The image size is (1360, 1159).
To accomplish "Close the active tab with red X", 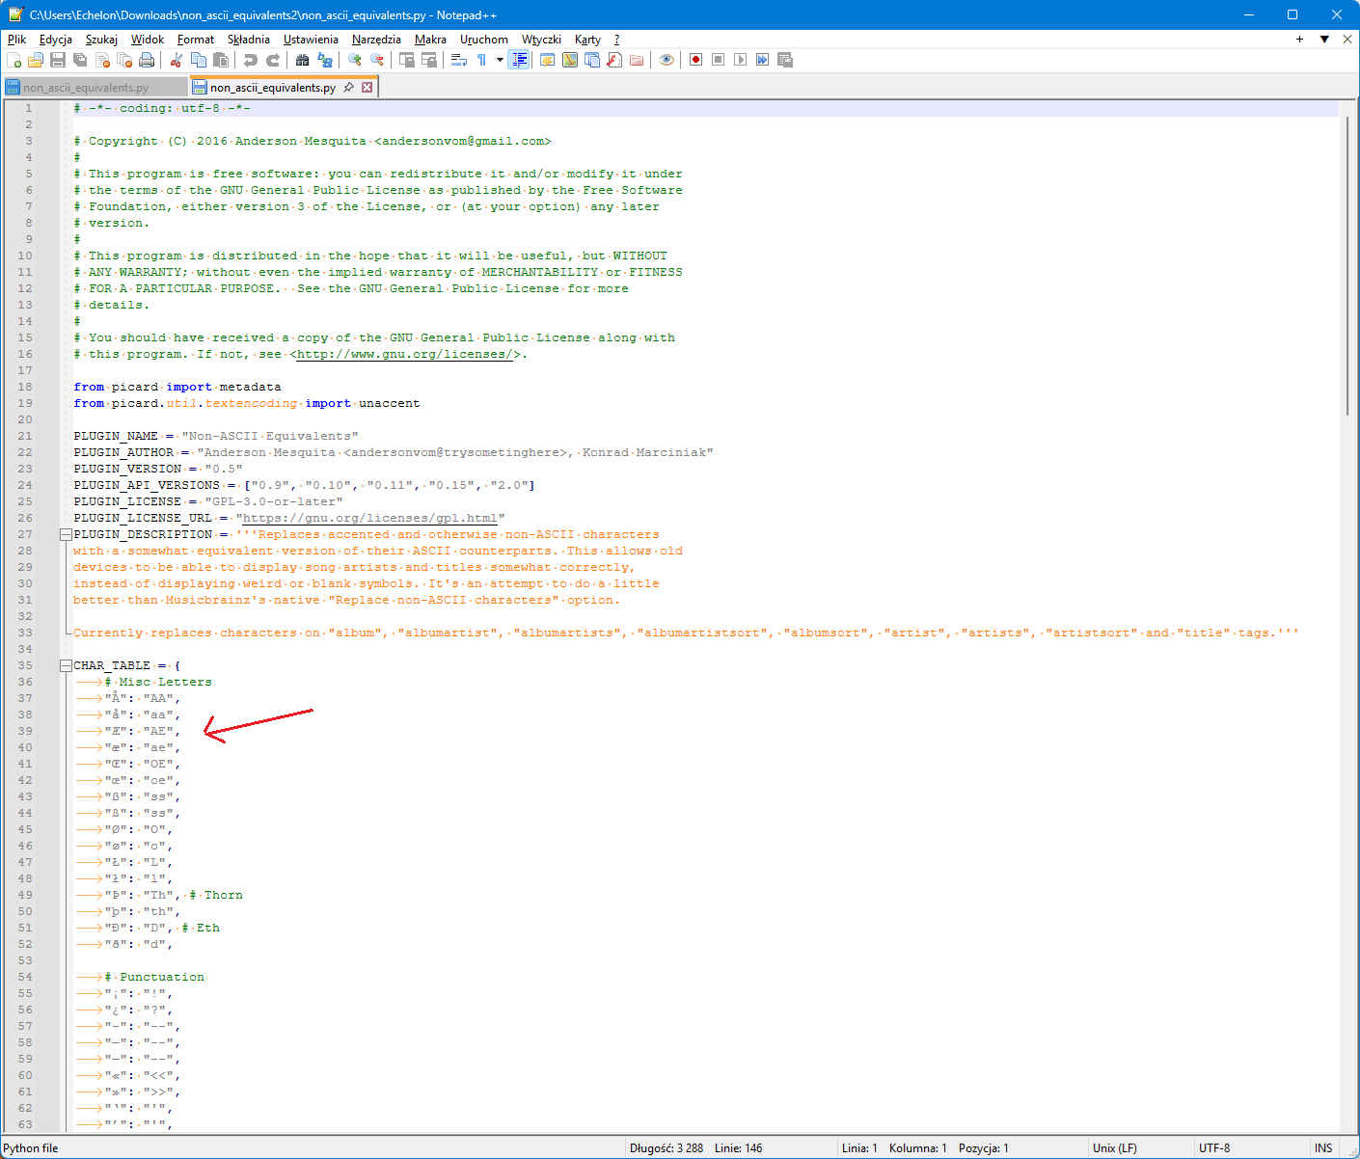I will [x=367, y=88].
